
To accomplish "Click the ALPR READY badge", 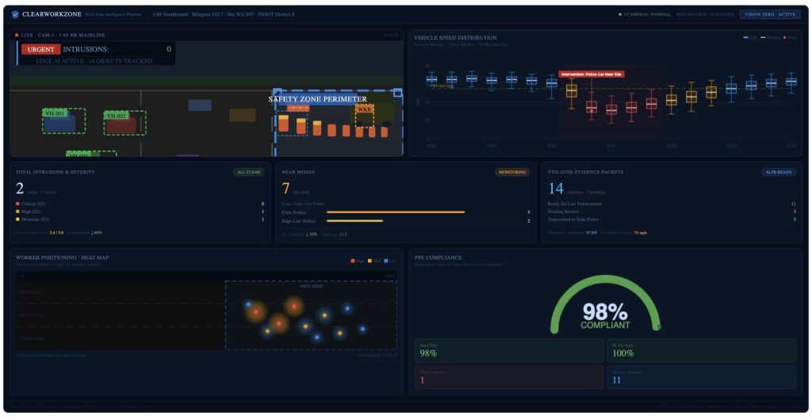I will (x=779, y=172).
